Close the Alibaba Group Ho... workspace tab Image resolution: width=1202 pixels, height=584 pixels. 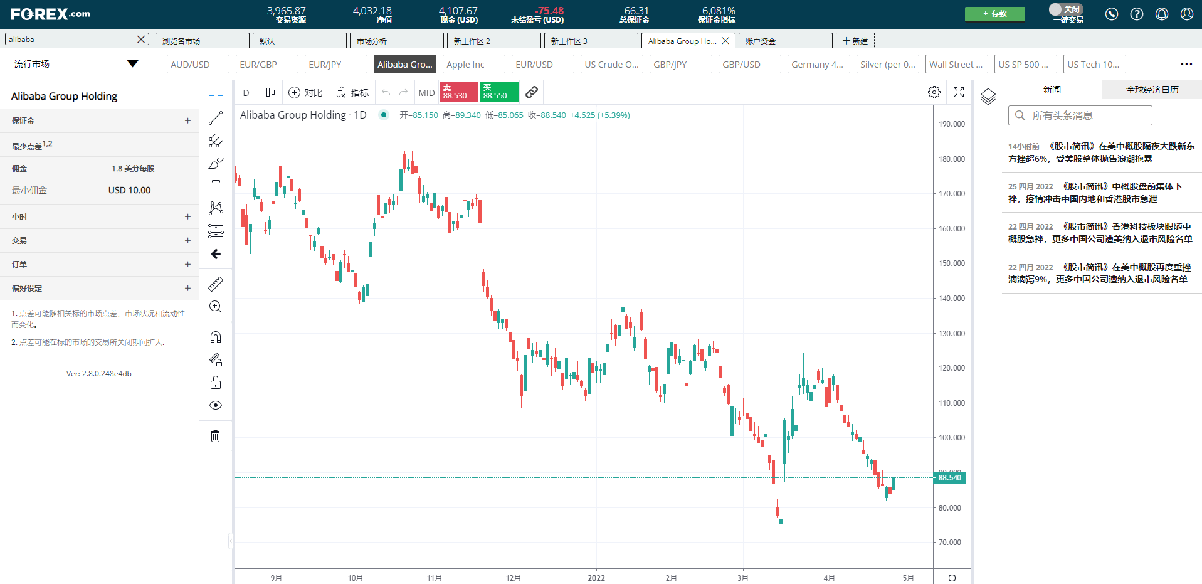(x=725, y=41)
